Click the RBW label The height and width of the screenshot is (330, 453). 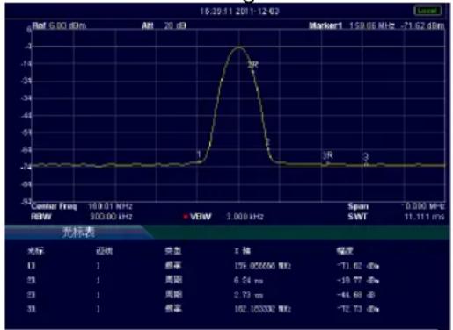tap(41, 217)
